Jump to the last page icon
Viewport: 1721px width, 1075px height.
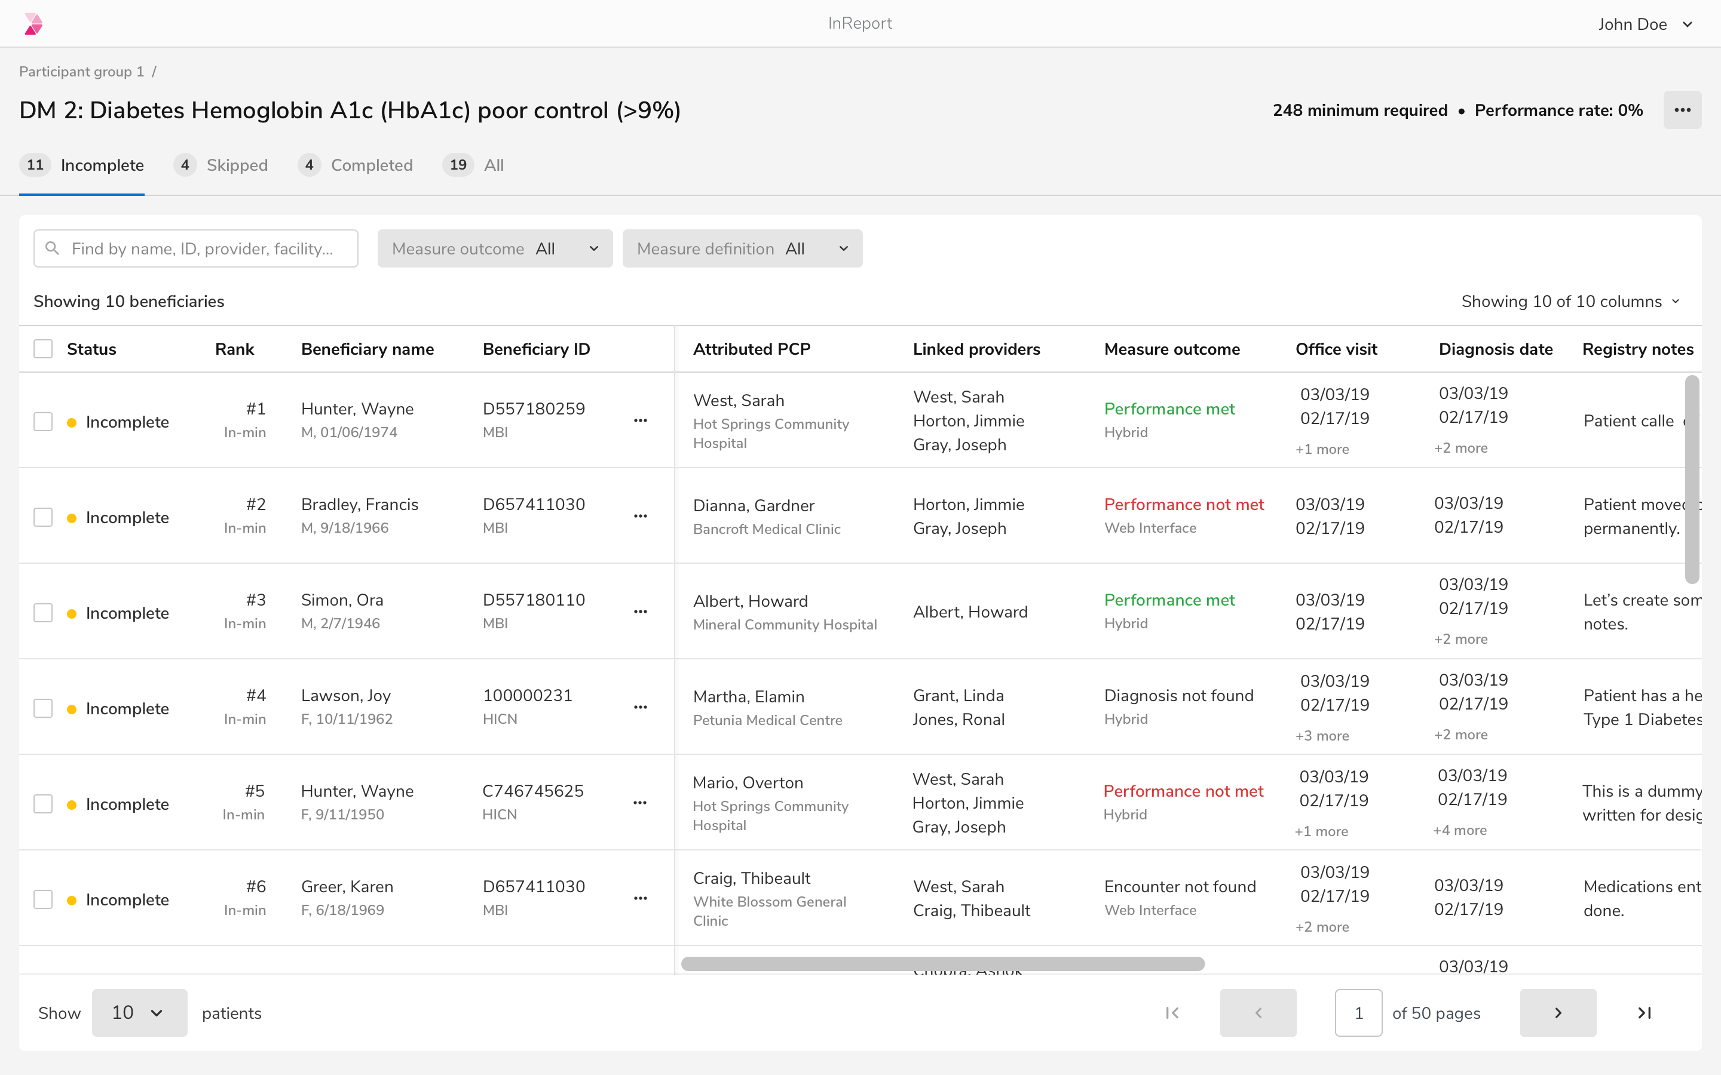pyautogui.click(x=1644, y=1012)
